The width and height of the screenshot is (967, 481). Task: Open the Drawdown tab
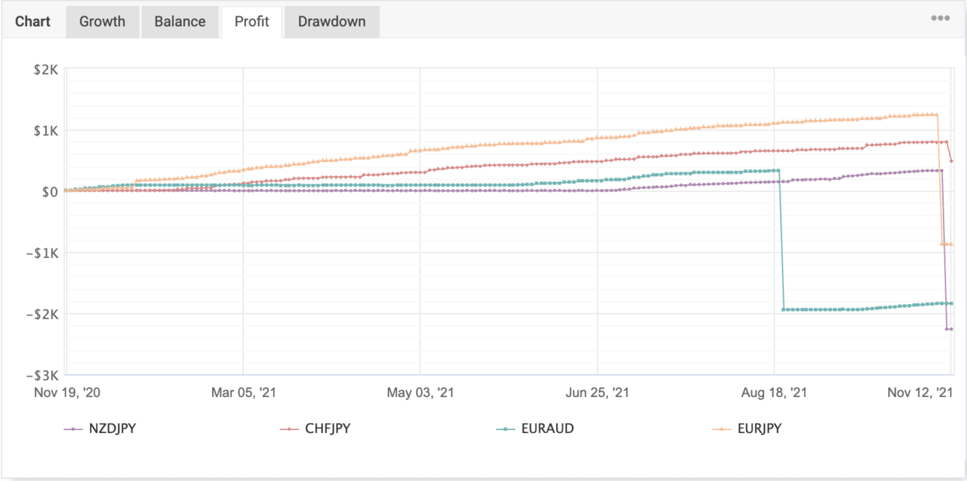(x=332, y=22)
